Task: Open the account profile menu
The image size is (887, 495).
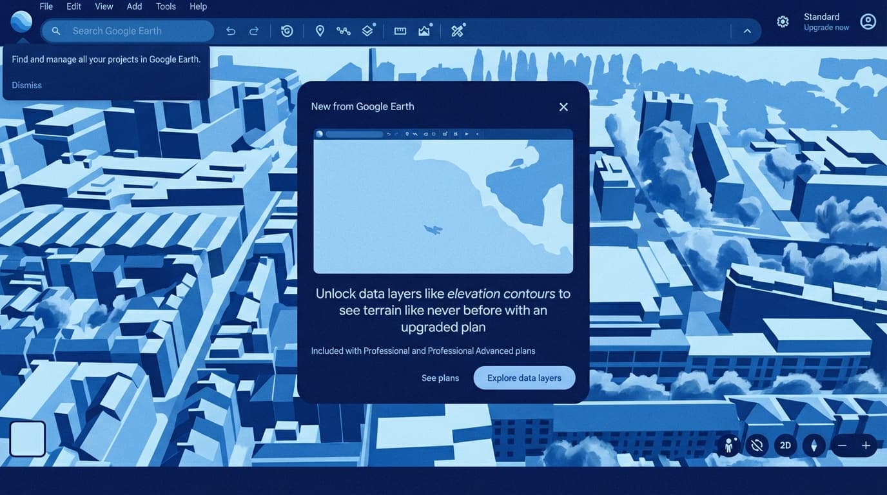Action: 868,22
